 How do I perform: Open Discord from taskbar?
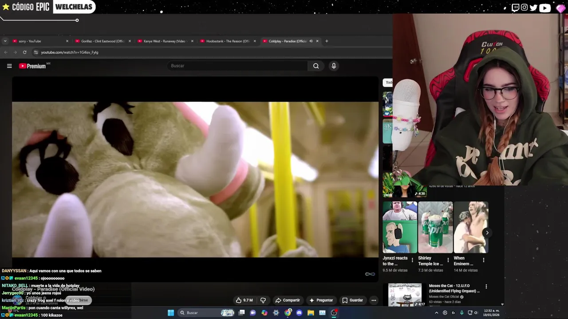click(299, 313)
